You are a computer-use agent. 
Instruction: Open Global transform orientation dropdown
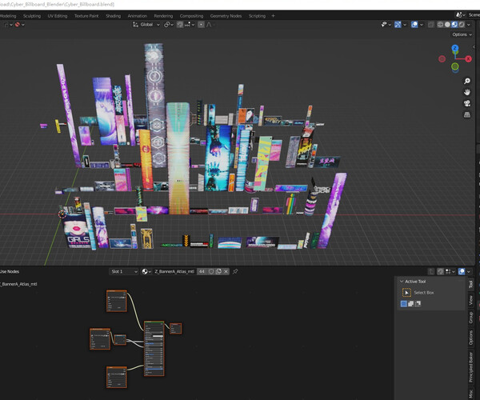tap(146, 25)
